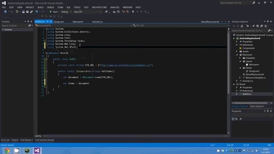Image resolution: width=274 pixels, height=154 pixels.
Task: Click Sync with Active Document icon in Solution Explorer
Action: [253, 26]
